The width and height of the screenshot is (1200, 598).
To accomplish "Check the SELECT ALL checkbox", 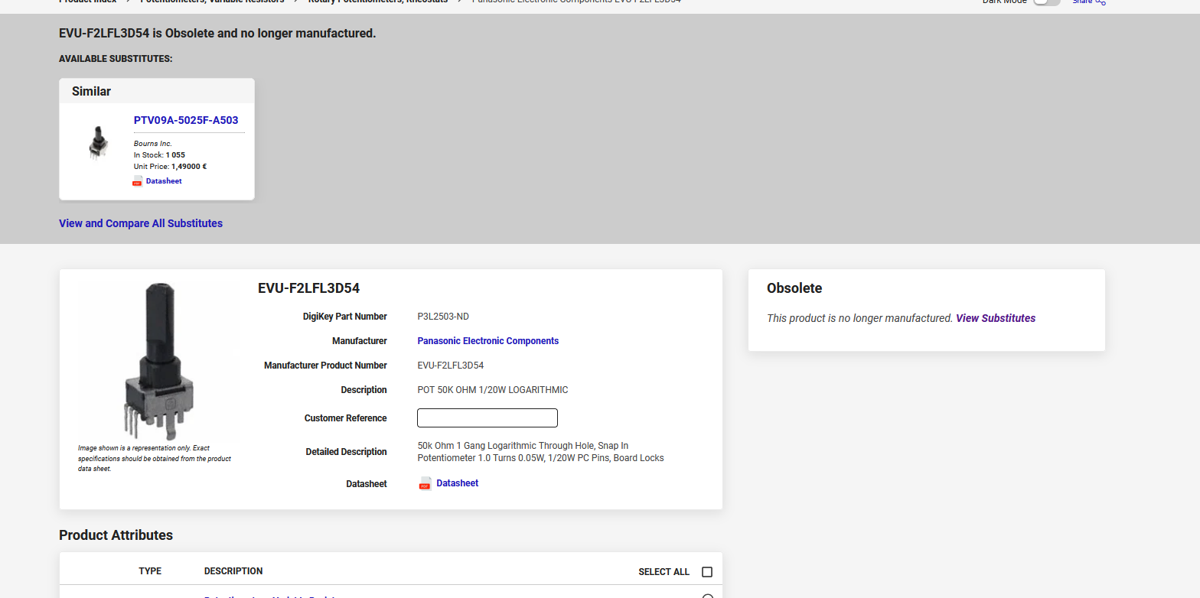I will tap(707, 572).
